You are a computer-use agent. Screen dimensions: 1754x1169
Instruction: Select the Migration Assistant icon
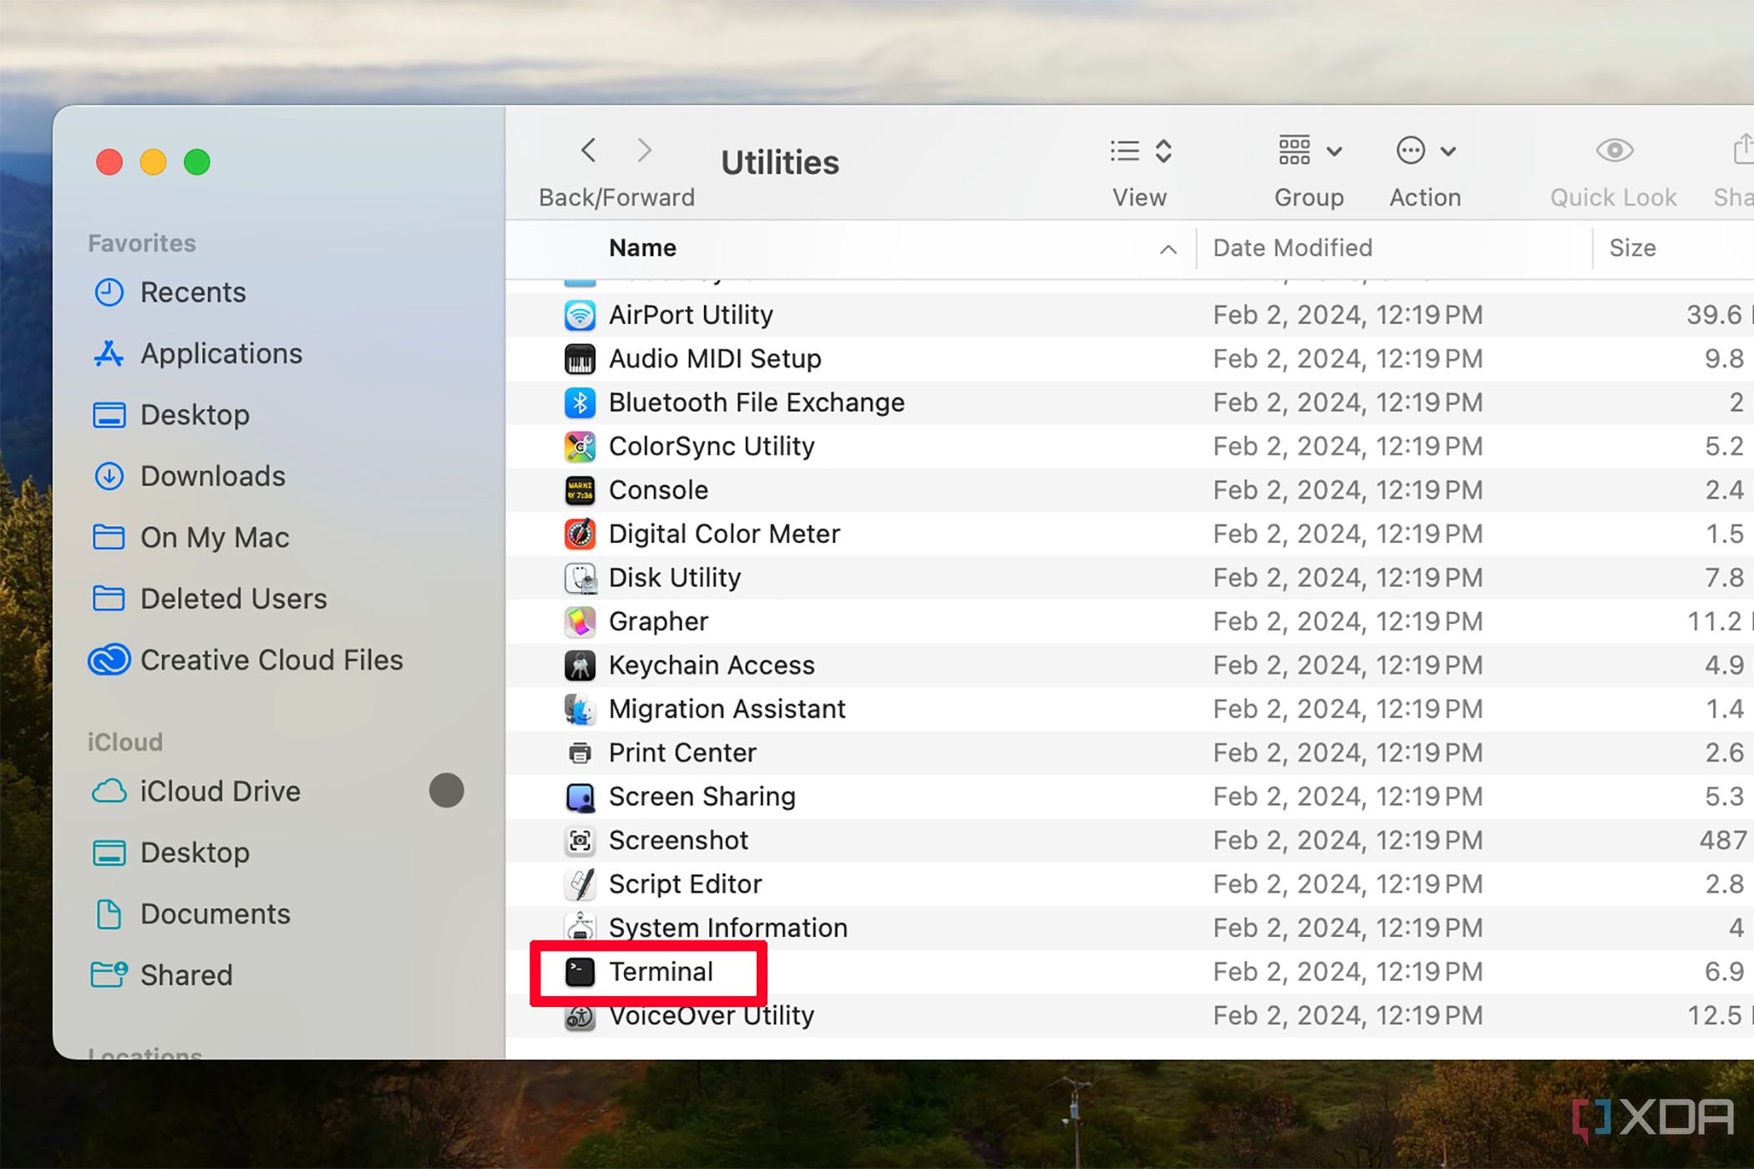pos(580,710)
